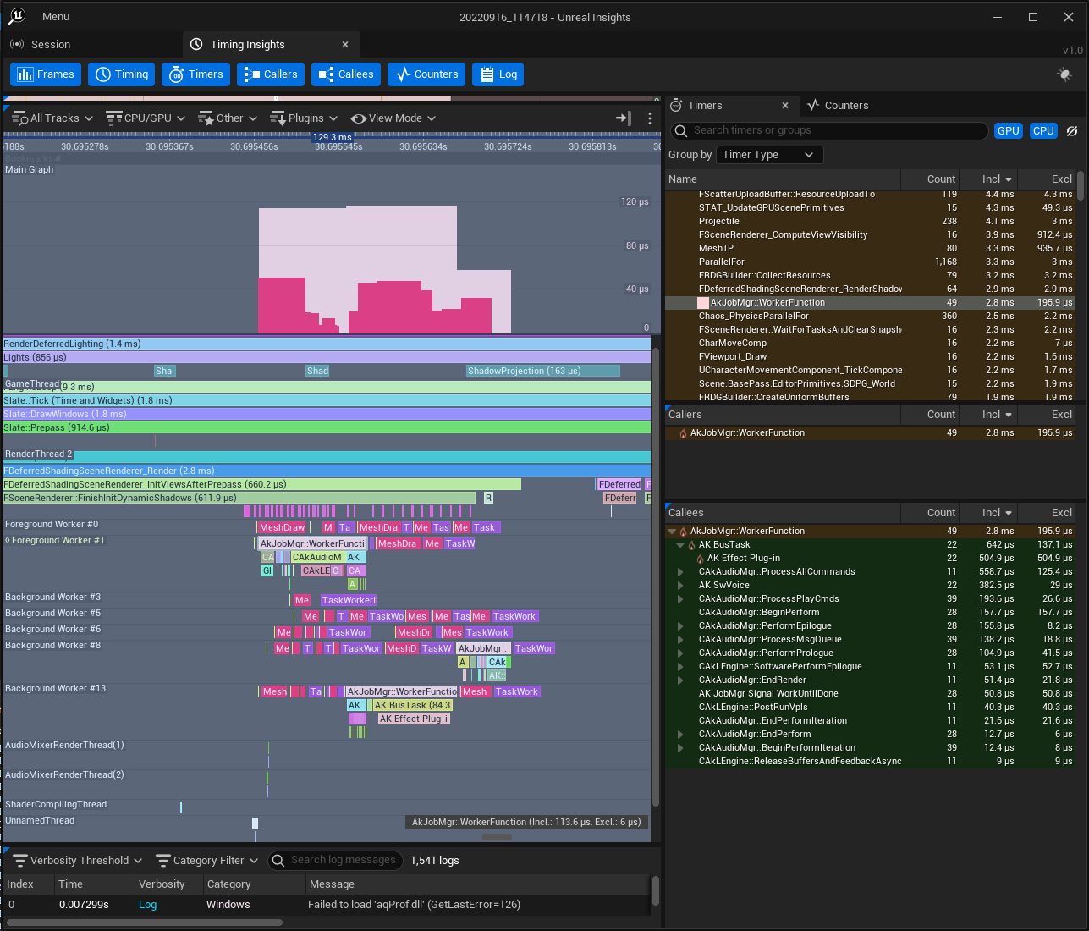Open the Category Filter dropdown
This screenshot has height=931, width=1089.
coord(206,861)
